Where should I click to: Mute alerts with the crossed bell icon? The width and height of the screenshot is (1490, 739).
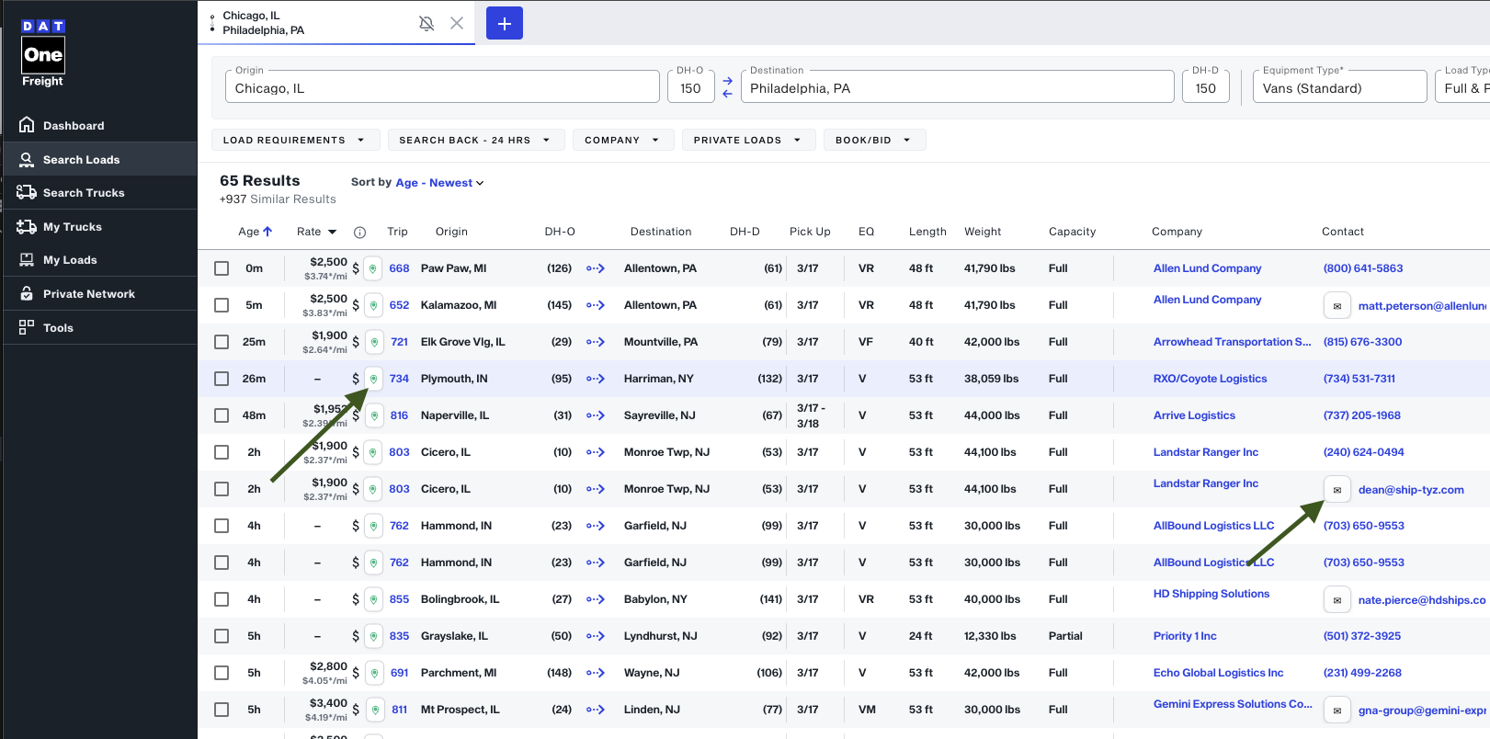(427, 23)
